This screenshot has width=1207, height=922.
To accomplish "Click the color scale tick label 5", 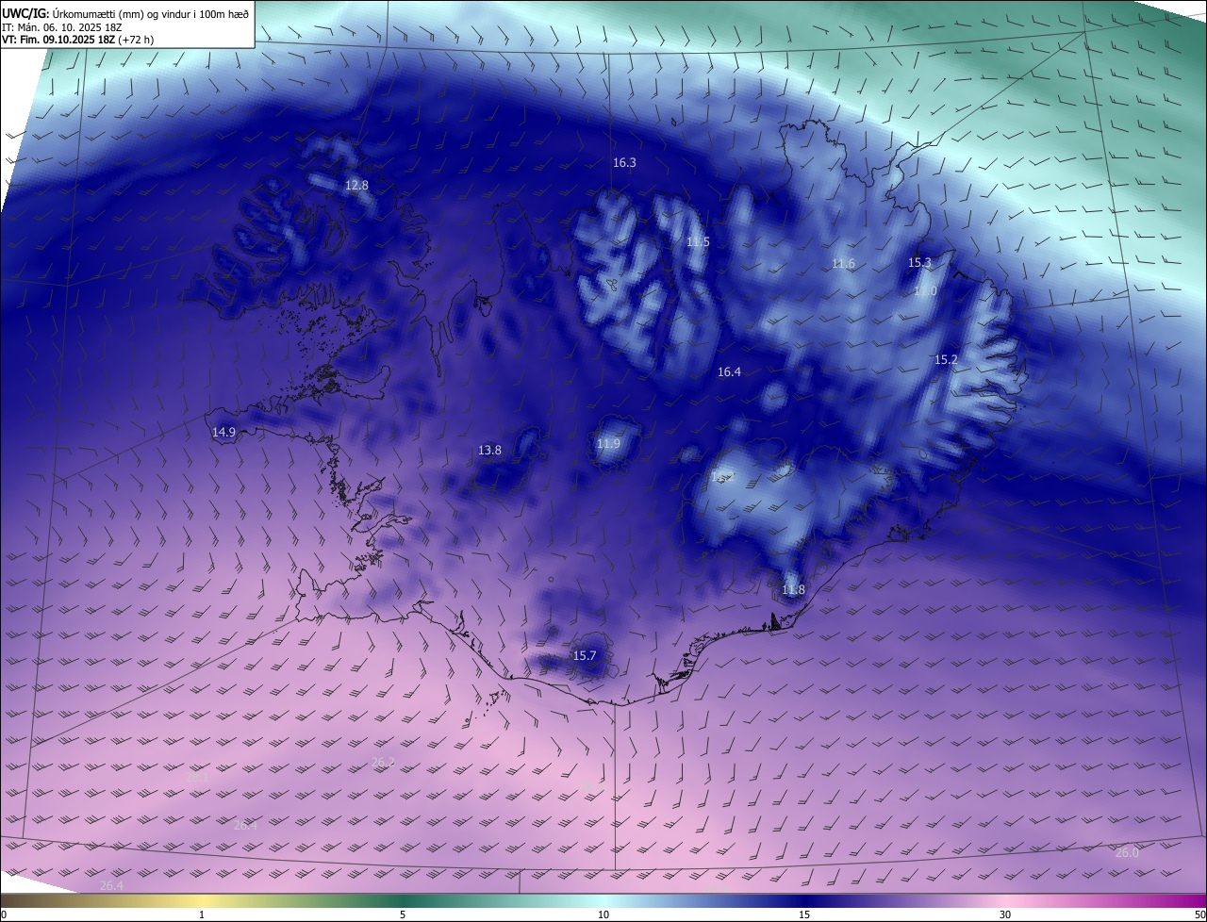I will pyautogui.click(x=403, y=914).
